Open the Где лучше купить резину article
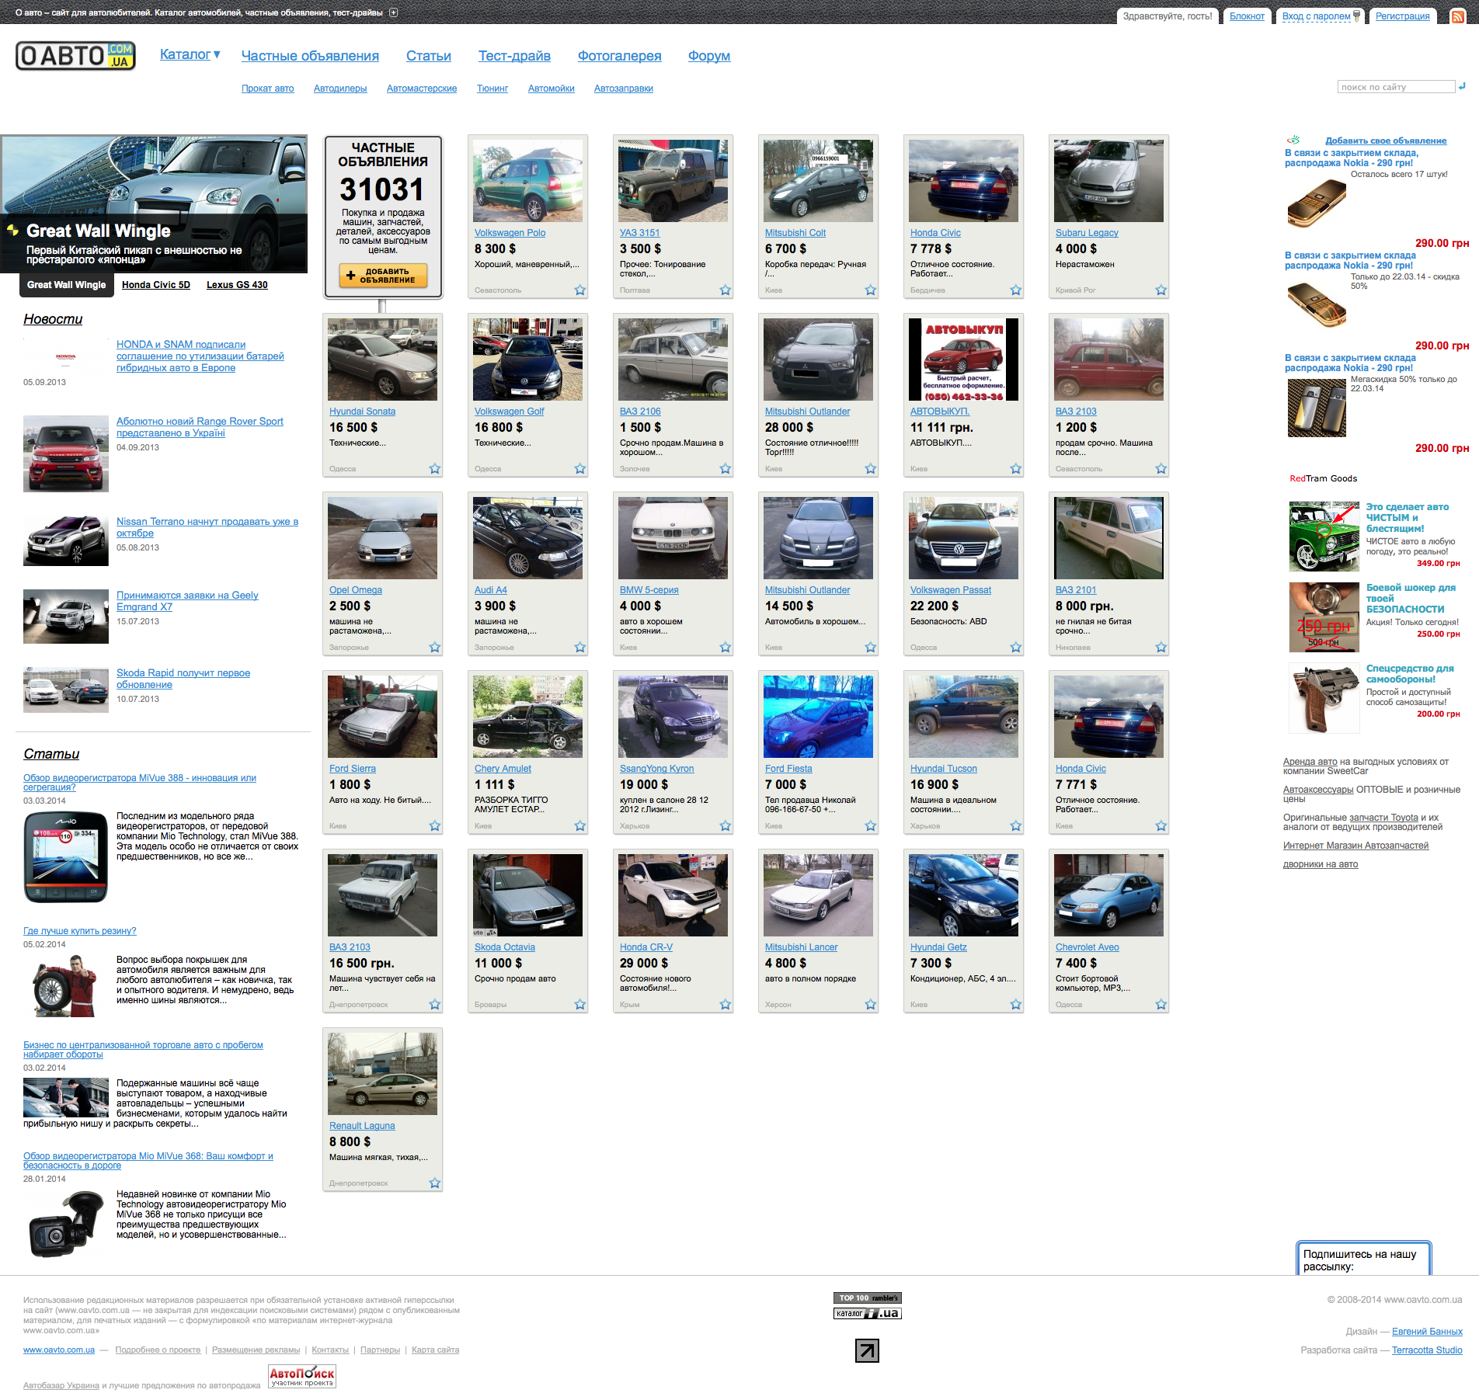The width and height of the screenshot is (1479, 1400). tap(80, 931)
